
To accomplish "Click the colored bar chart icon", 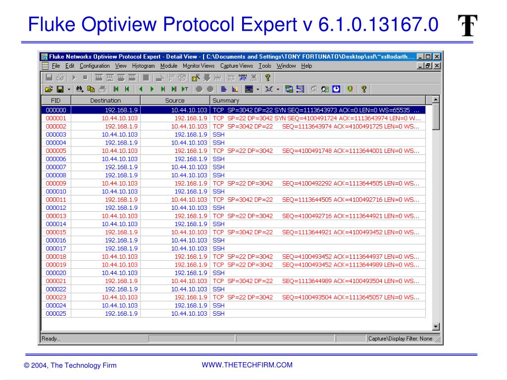I will [x=235, y=89].
